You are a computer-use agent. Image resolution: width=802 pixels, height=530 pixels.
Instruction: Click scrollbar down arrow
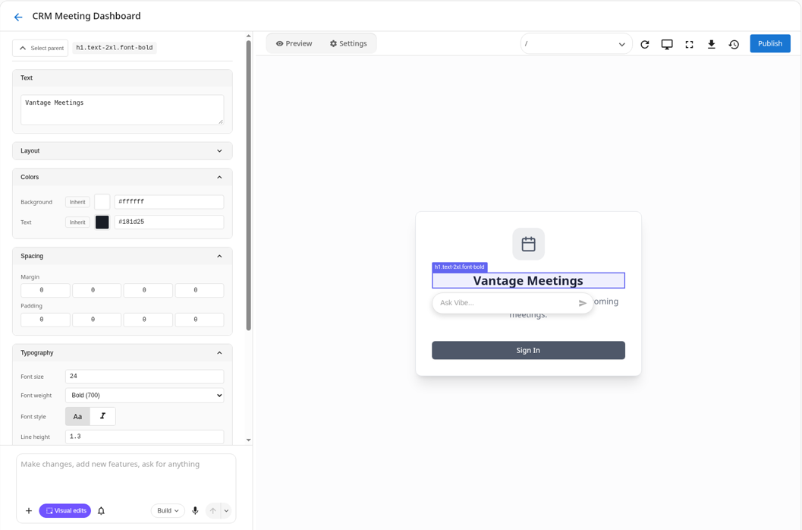click(249, 440)
